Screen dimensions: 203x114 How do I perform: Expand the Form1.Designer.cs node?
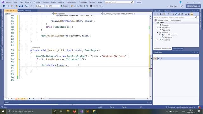coord(160,35)
